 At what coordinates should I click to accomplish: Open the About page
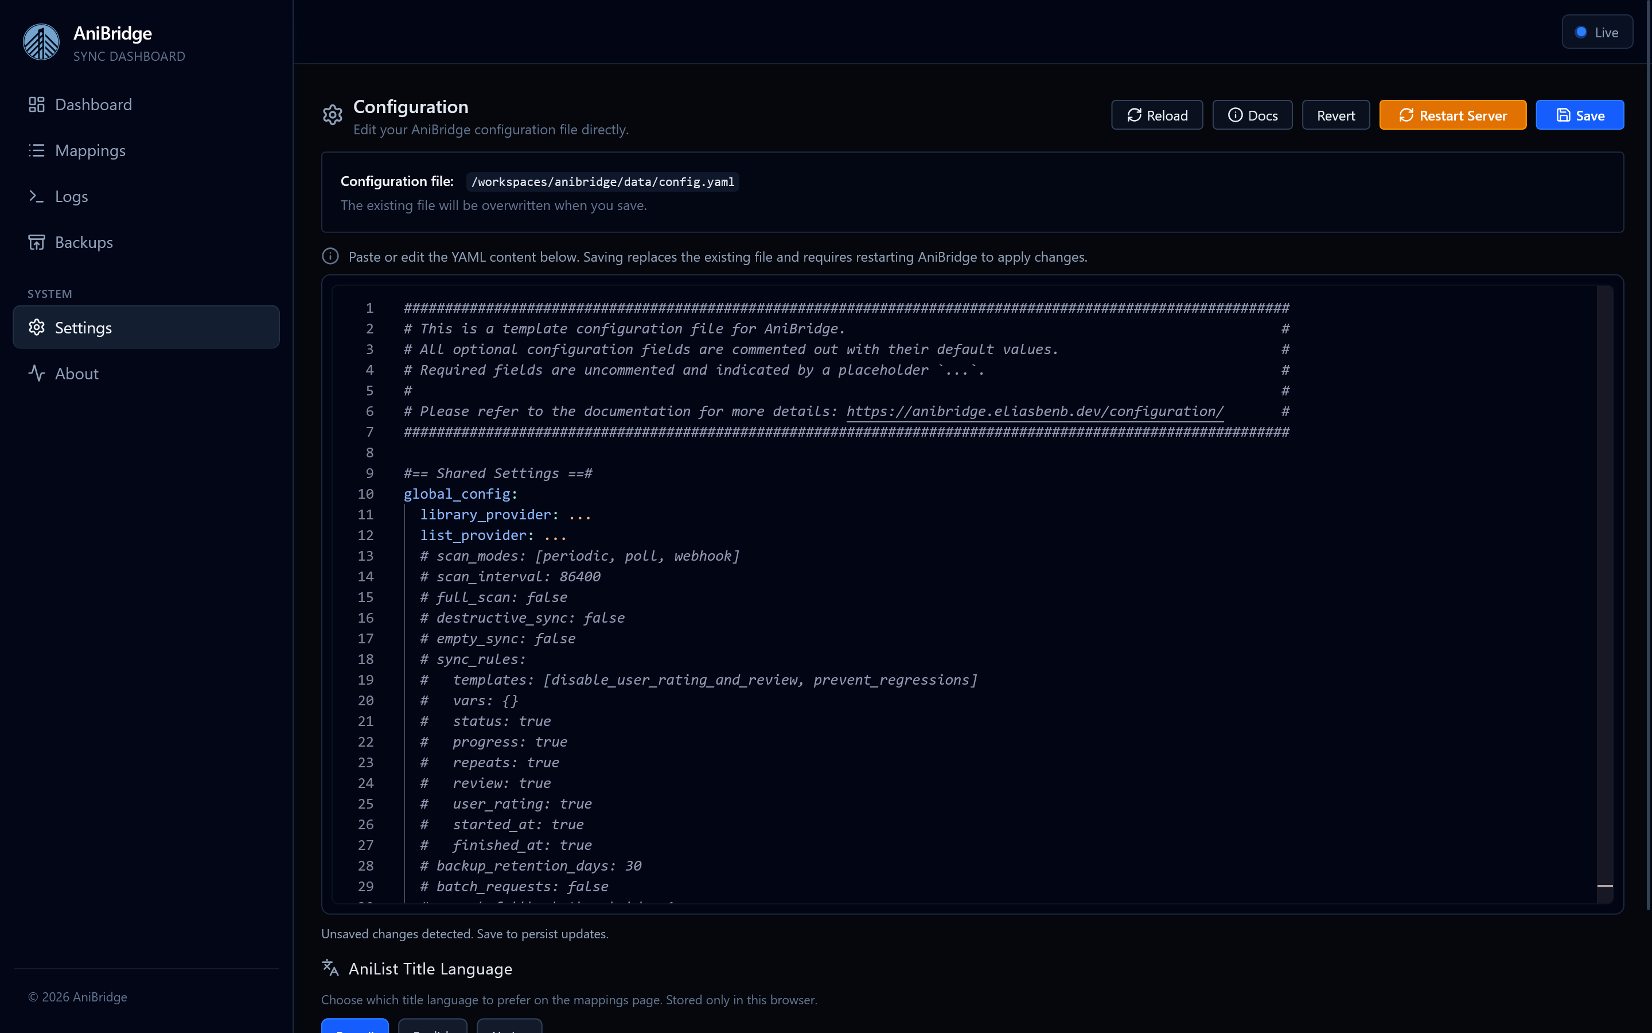point(146,373)
